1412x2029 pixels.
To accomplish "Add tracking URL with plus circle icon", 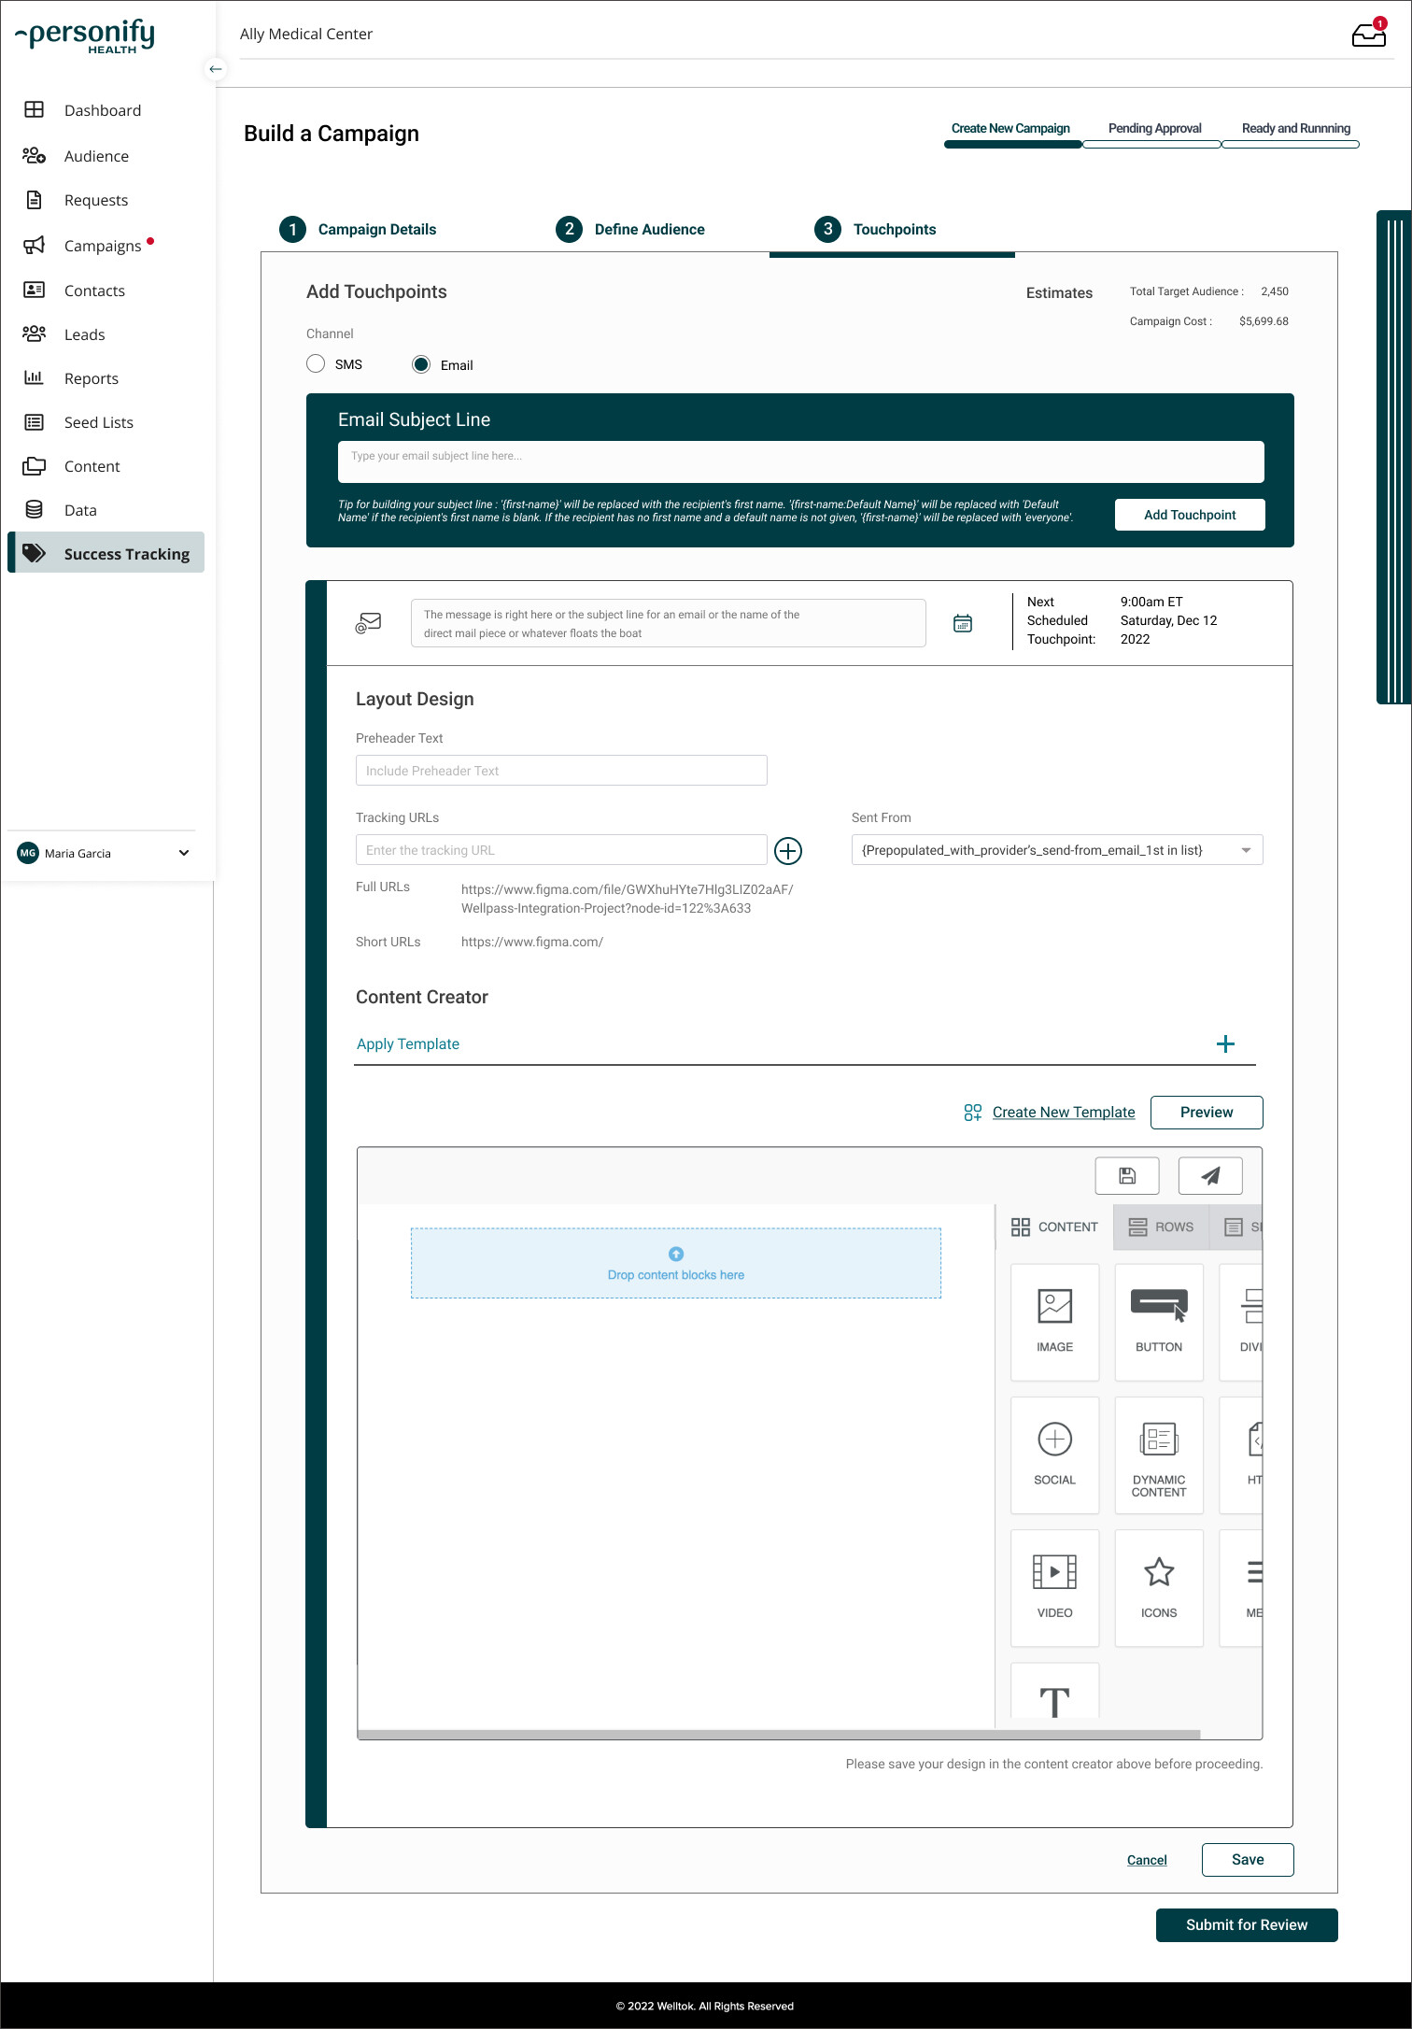I will pos(788,850).
